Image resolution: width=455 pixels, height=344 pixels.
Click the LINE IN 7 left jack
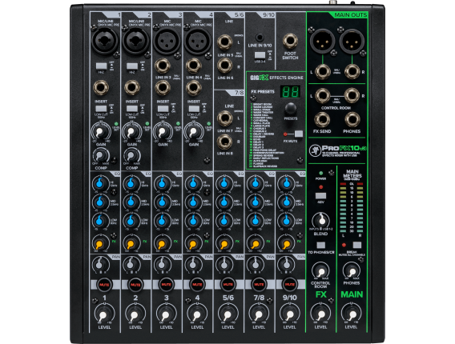click(224, 118)
